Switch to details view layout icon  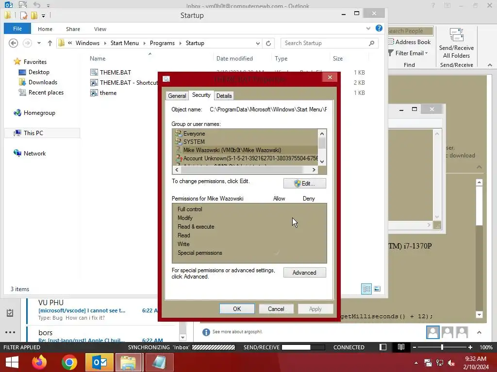point(366,289)
